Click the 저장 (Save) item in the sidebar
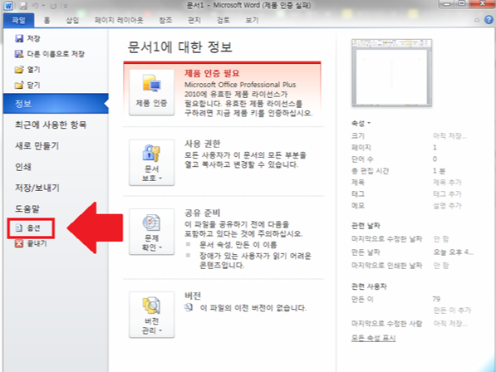This screenshot has width=496, height=372. tap(28, 38)
